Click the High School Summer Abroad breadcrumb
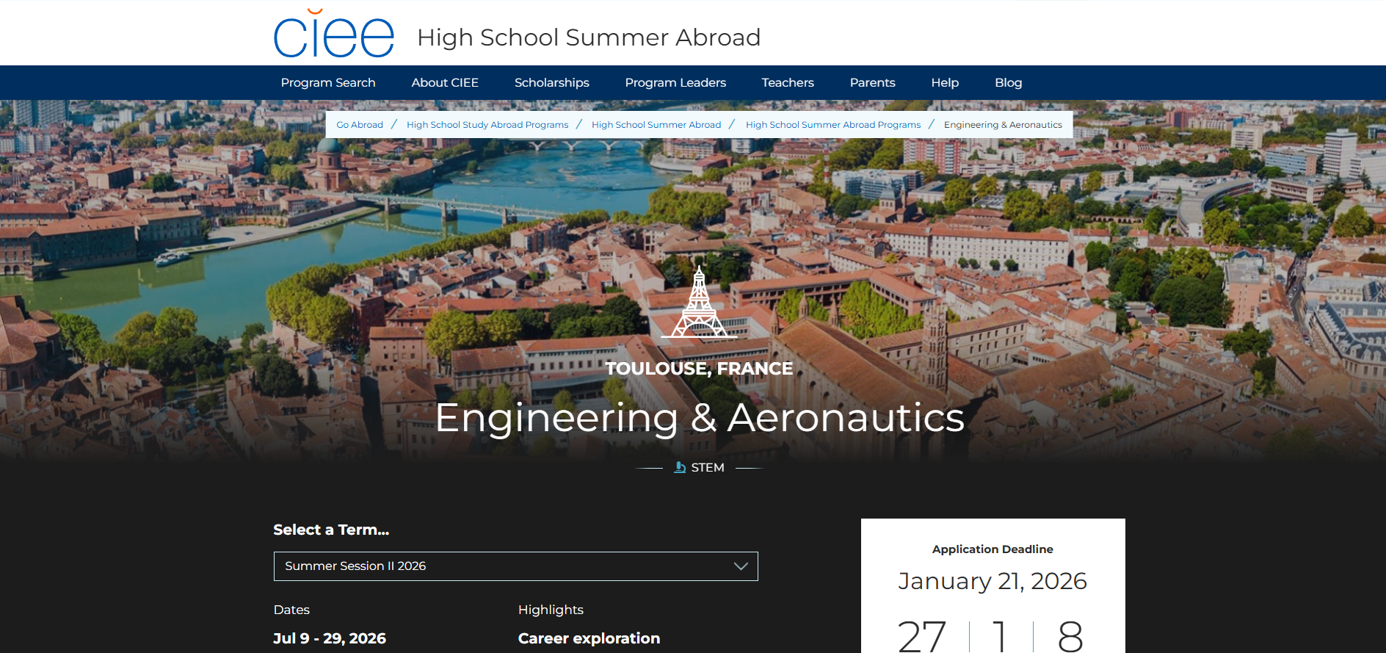1386x653 pixels. 656,125
